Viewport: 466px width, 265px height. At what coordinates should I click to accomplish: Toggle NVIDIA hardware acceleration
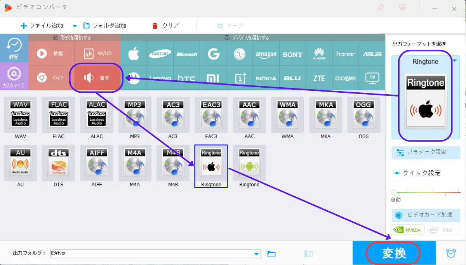click(x=408, y=230)
